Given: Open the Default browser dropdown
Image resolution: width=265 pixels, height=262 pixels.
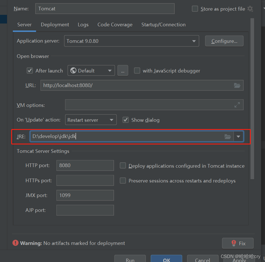Looking at the screenshot, I should pyautogui.click(x=91, y=71).
